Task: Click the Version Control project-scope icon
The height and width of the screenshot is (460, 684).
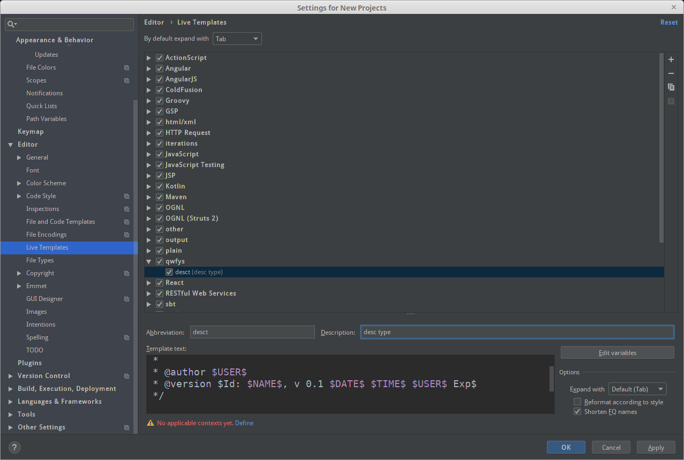Action: pos(126,376)
